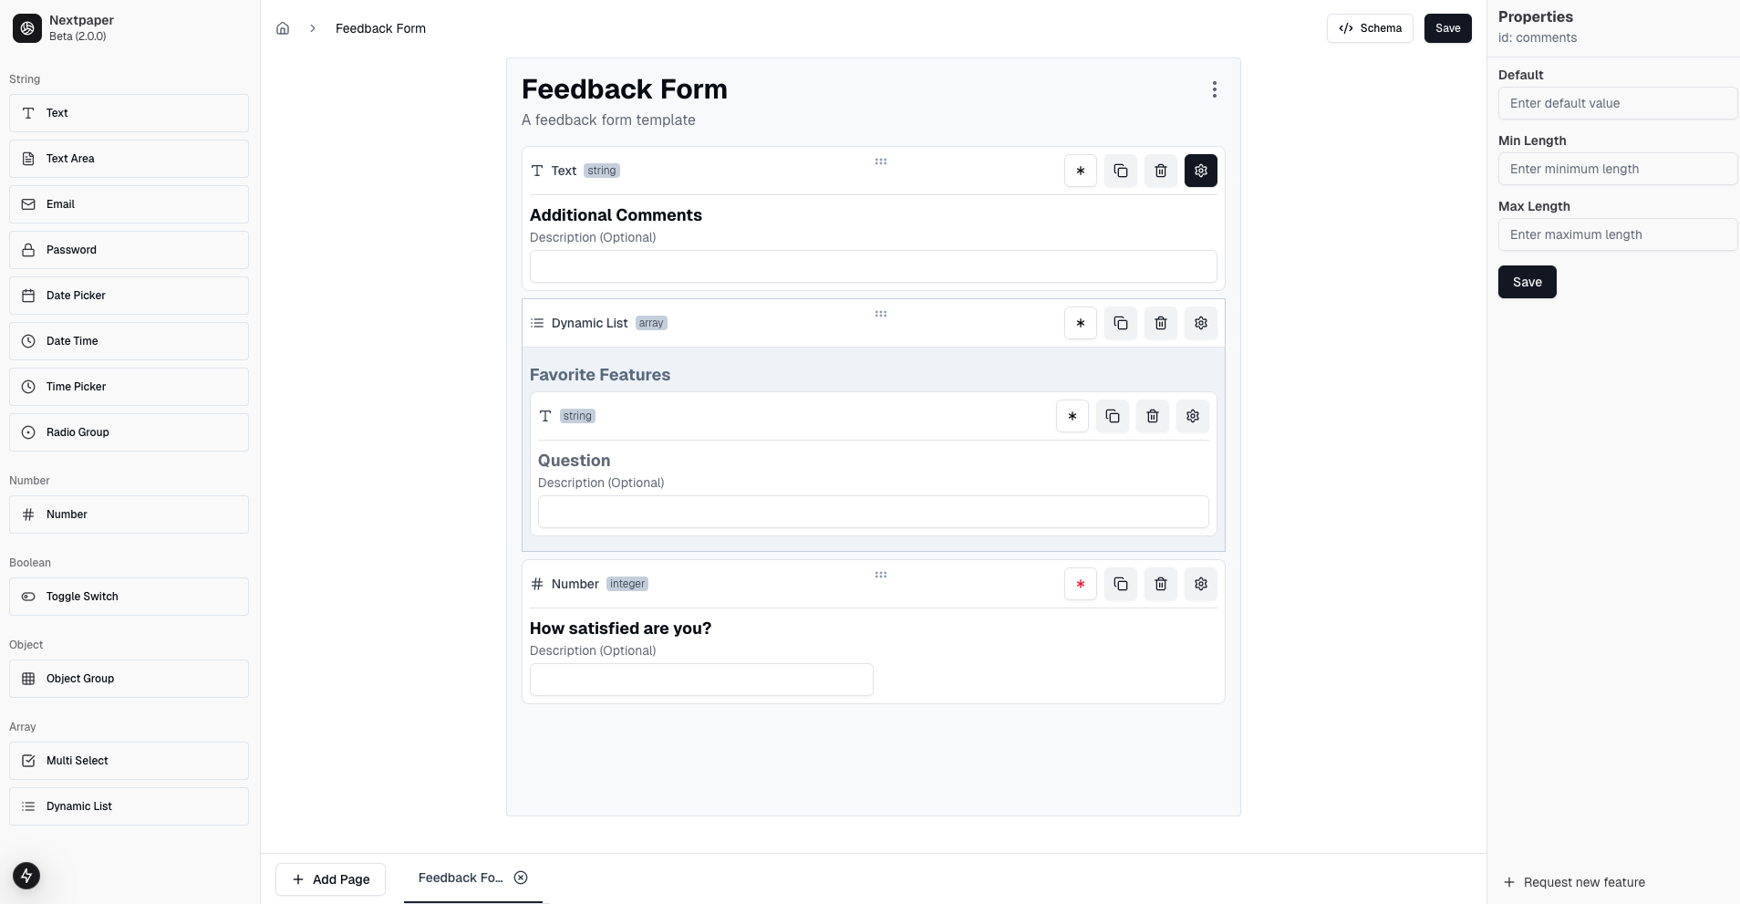Save the form with top Save button
This screenshot has width=1740, height=904.
coord(1448,28)
